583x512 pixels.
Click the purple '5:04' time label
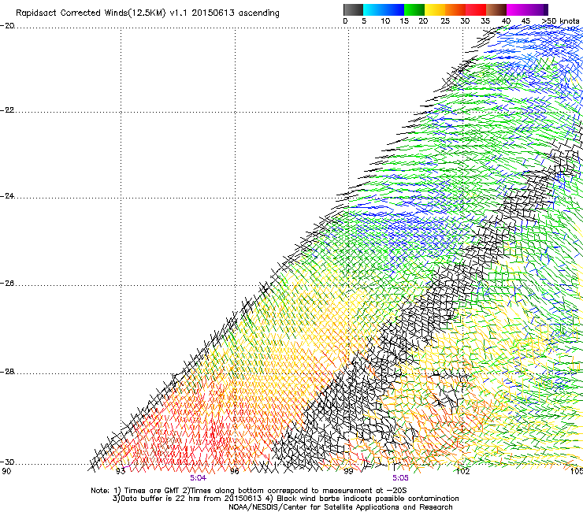199,478
